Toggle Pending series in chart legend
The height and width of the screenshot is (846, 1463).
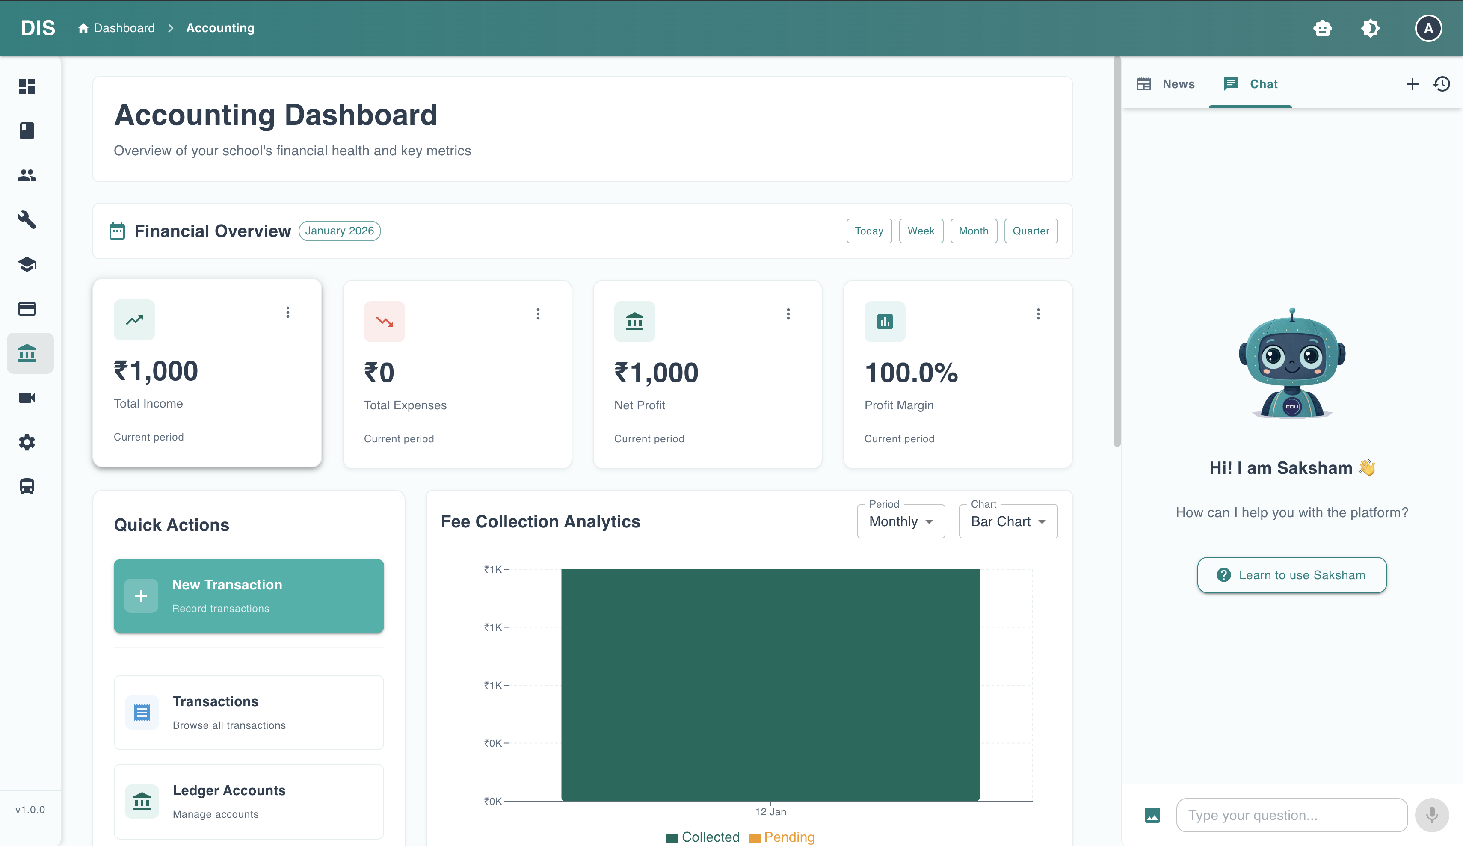(x=782, y=837)
